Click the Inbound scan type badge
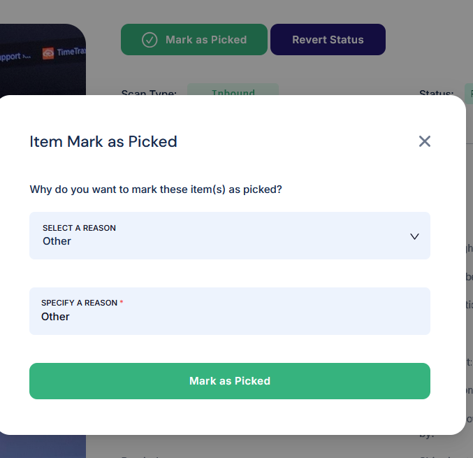The image size is (473, 458). click(233, 90)
